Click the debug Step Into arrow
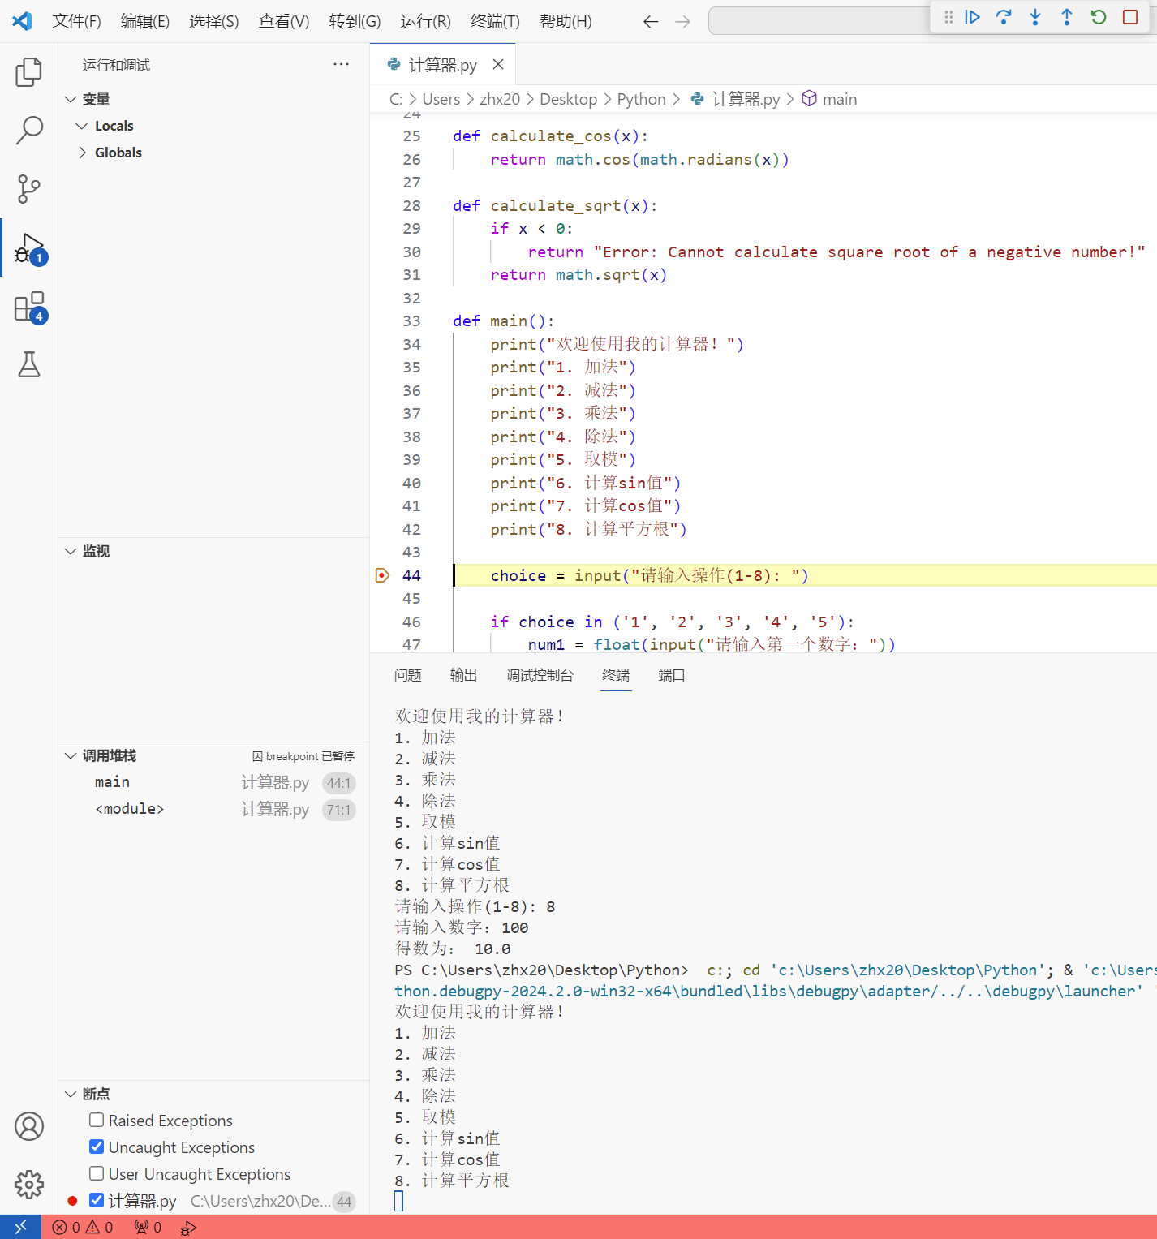Screen dimensions: 1157x1239 click(1035, 17)
